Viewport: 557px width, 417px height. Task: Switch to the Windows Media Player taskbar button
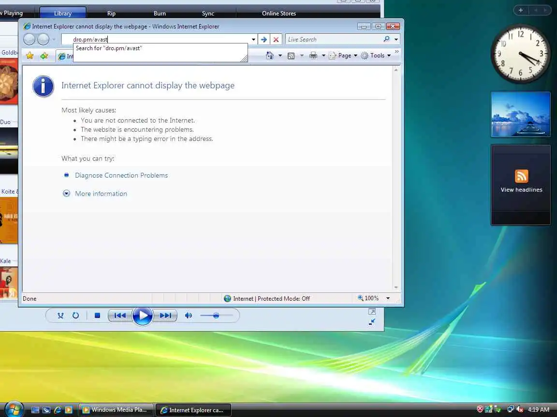click(116, 410)
